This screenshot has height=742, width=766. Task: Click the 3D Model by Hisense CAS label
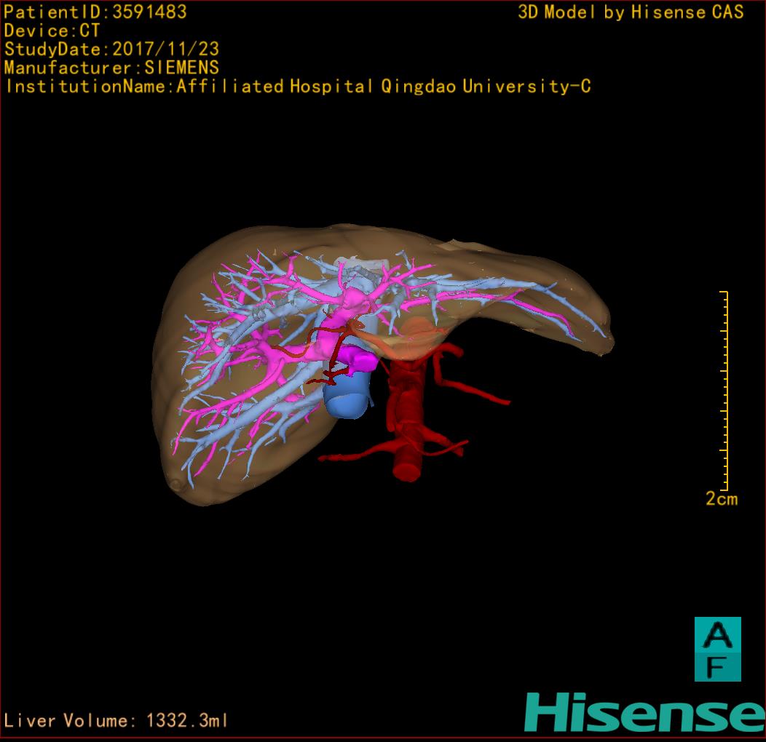click(631, 12)
